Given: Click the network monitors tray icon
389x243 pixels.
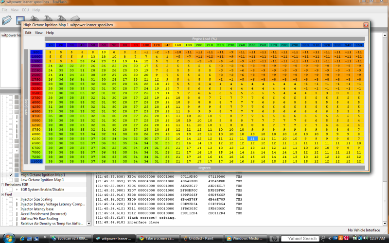Looking at the screenshot, I should point(360,238).
